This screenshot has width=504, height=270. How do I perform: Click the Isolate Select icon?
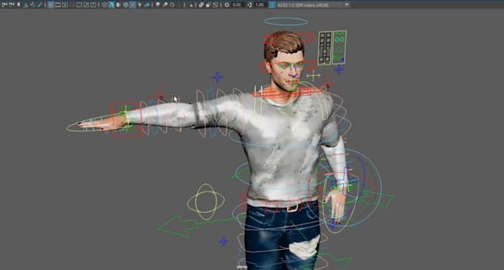pyautogui.click(x=191, y=5)
